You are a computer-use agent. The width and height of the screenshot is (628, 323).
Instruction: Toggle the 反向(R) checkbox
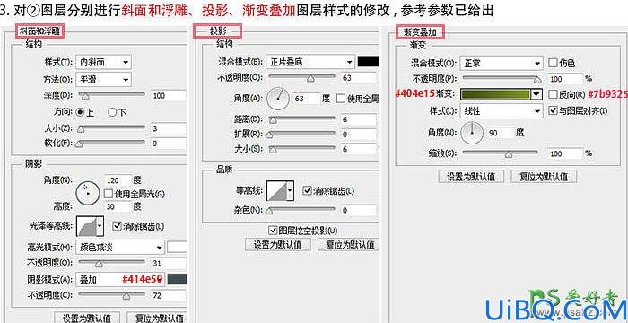pyautogui.click(x=553, y=94)
